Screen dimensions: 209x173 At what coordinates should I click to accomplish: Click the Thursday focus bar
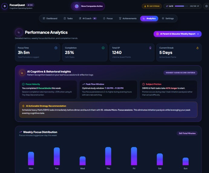click(x=108, y=156)
